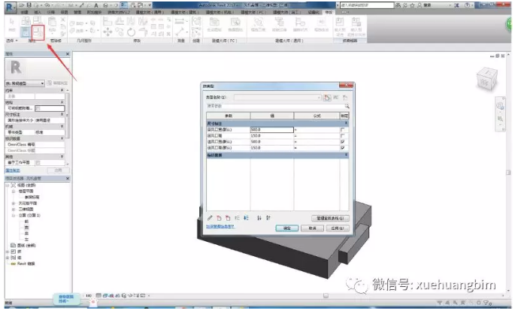
Task: Click the ViewCube in the 3D view
Action: coord(486,79)
